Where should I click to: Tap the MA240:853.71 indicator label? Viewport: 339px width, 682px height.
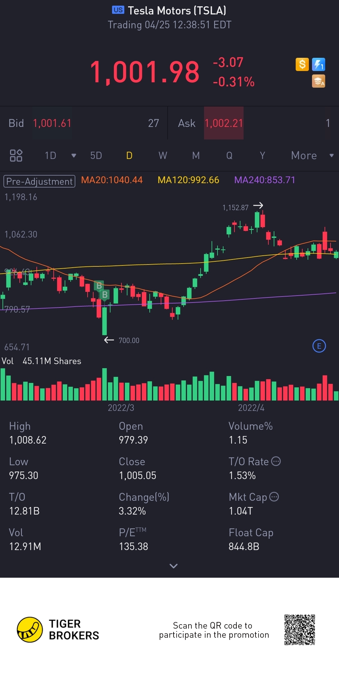click(x=265, y=180)
